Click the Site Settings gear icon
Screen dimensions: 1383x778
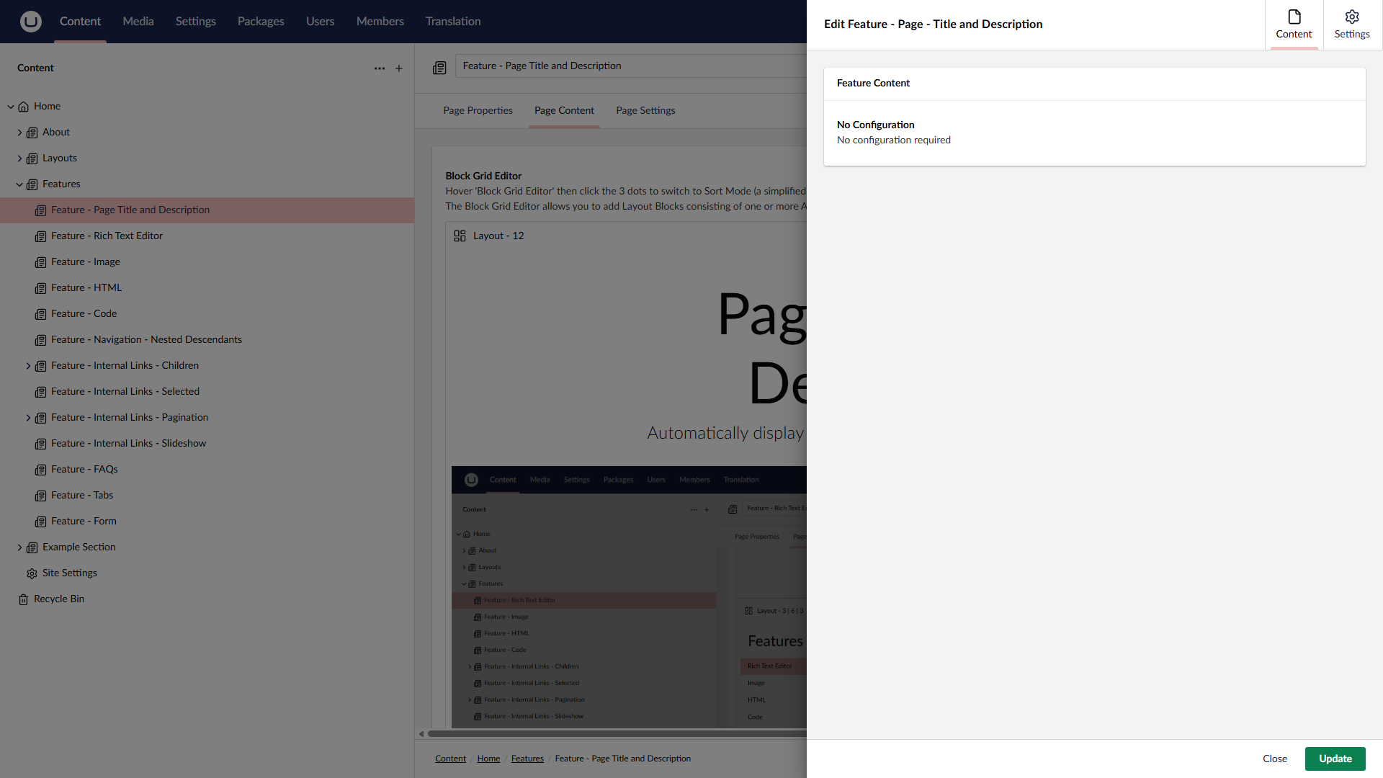(32, 573)
